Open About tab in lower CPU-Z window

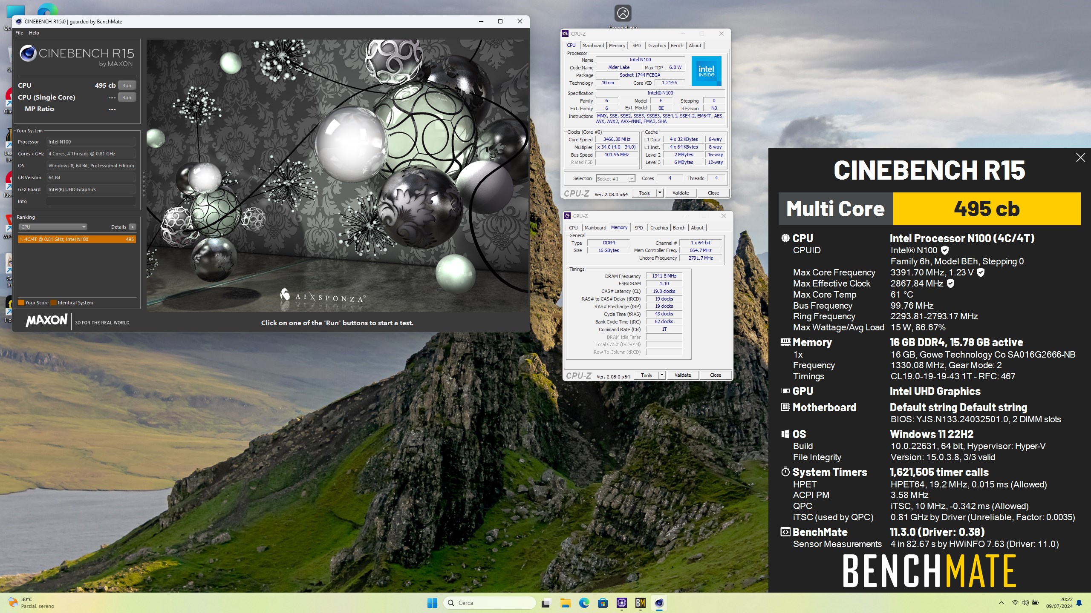click(697, 228)
